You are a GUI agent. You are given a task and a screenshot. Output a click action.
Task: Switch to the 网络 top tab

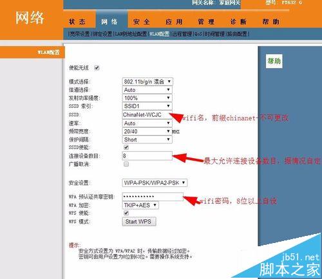109,21
